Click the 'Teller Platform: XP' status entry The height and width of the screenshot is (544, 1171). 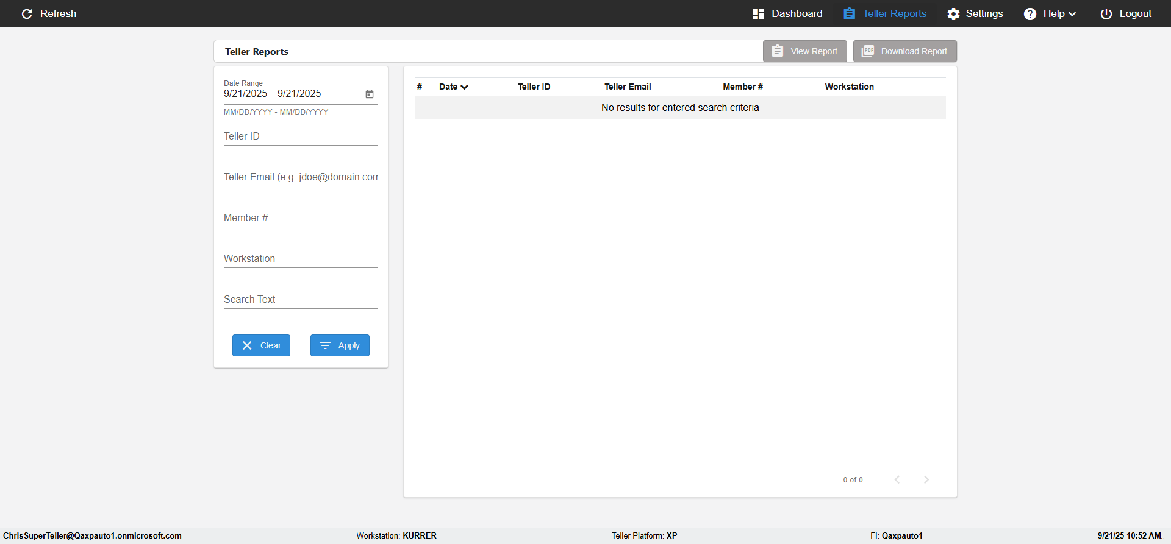tap(645, 536)
